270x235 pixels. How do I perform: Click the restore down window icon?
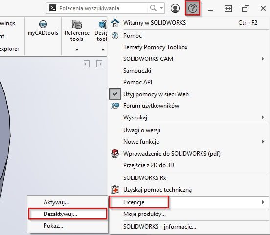click(246, 8)
